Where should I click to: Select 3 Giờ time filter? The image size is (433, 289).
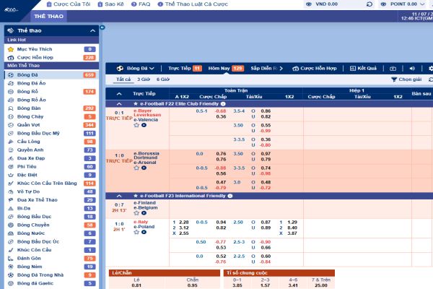point(141,78)
